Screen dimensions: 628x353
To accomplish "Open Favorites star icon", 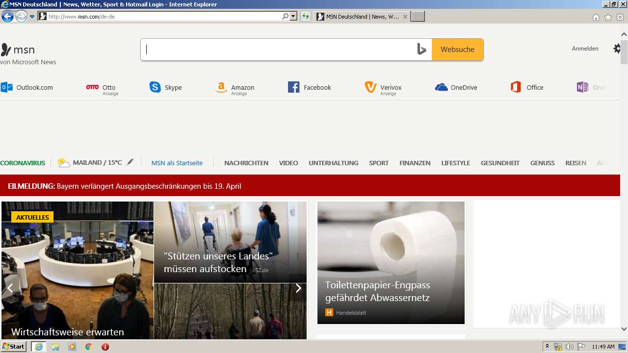I will pos(608,17).
